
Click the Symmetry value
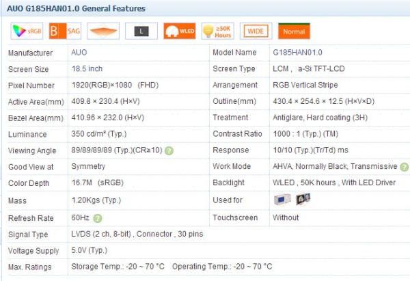pyautogui.click(x=88, y=166)
